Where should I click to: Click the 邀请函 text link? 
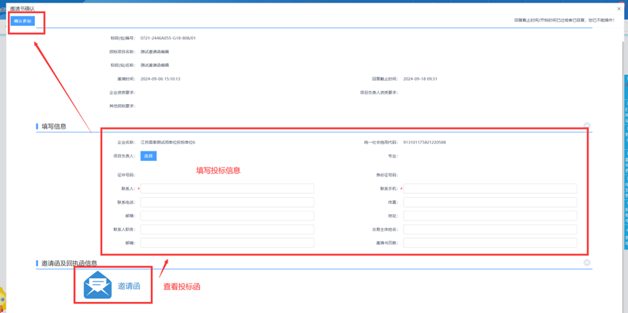(x=129, y=286)
